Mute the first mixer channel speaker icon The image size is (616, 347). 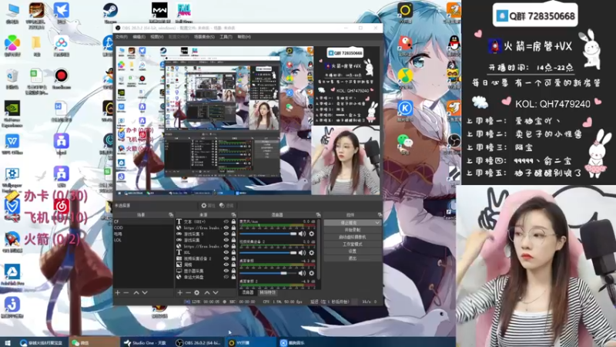point(302,234)
